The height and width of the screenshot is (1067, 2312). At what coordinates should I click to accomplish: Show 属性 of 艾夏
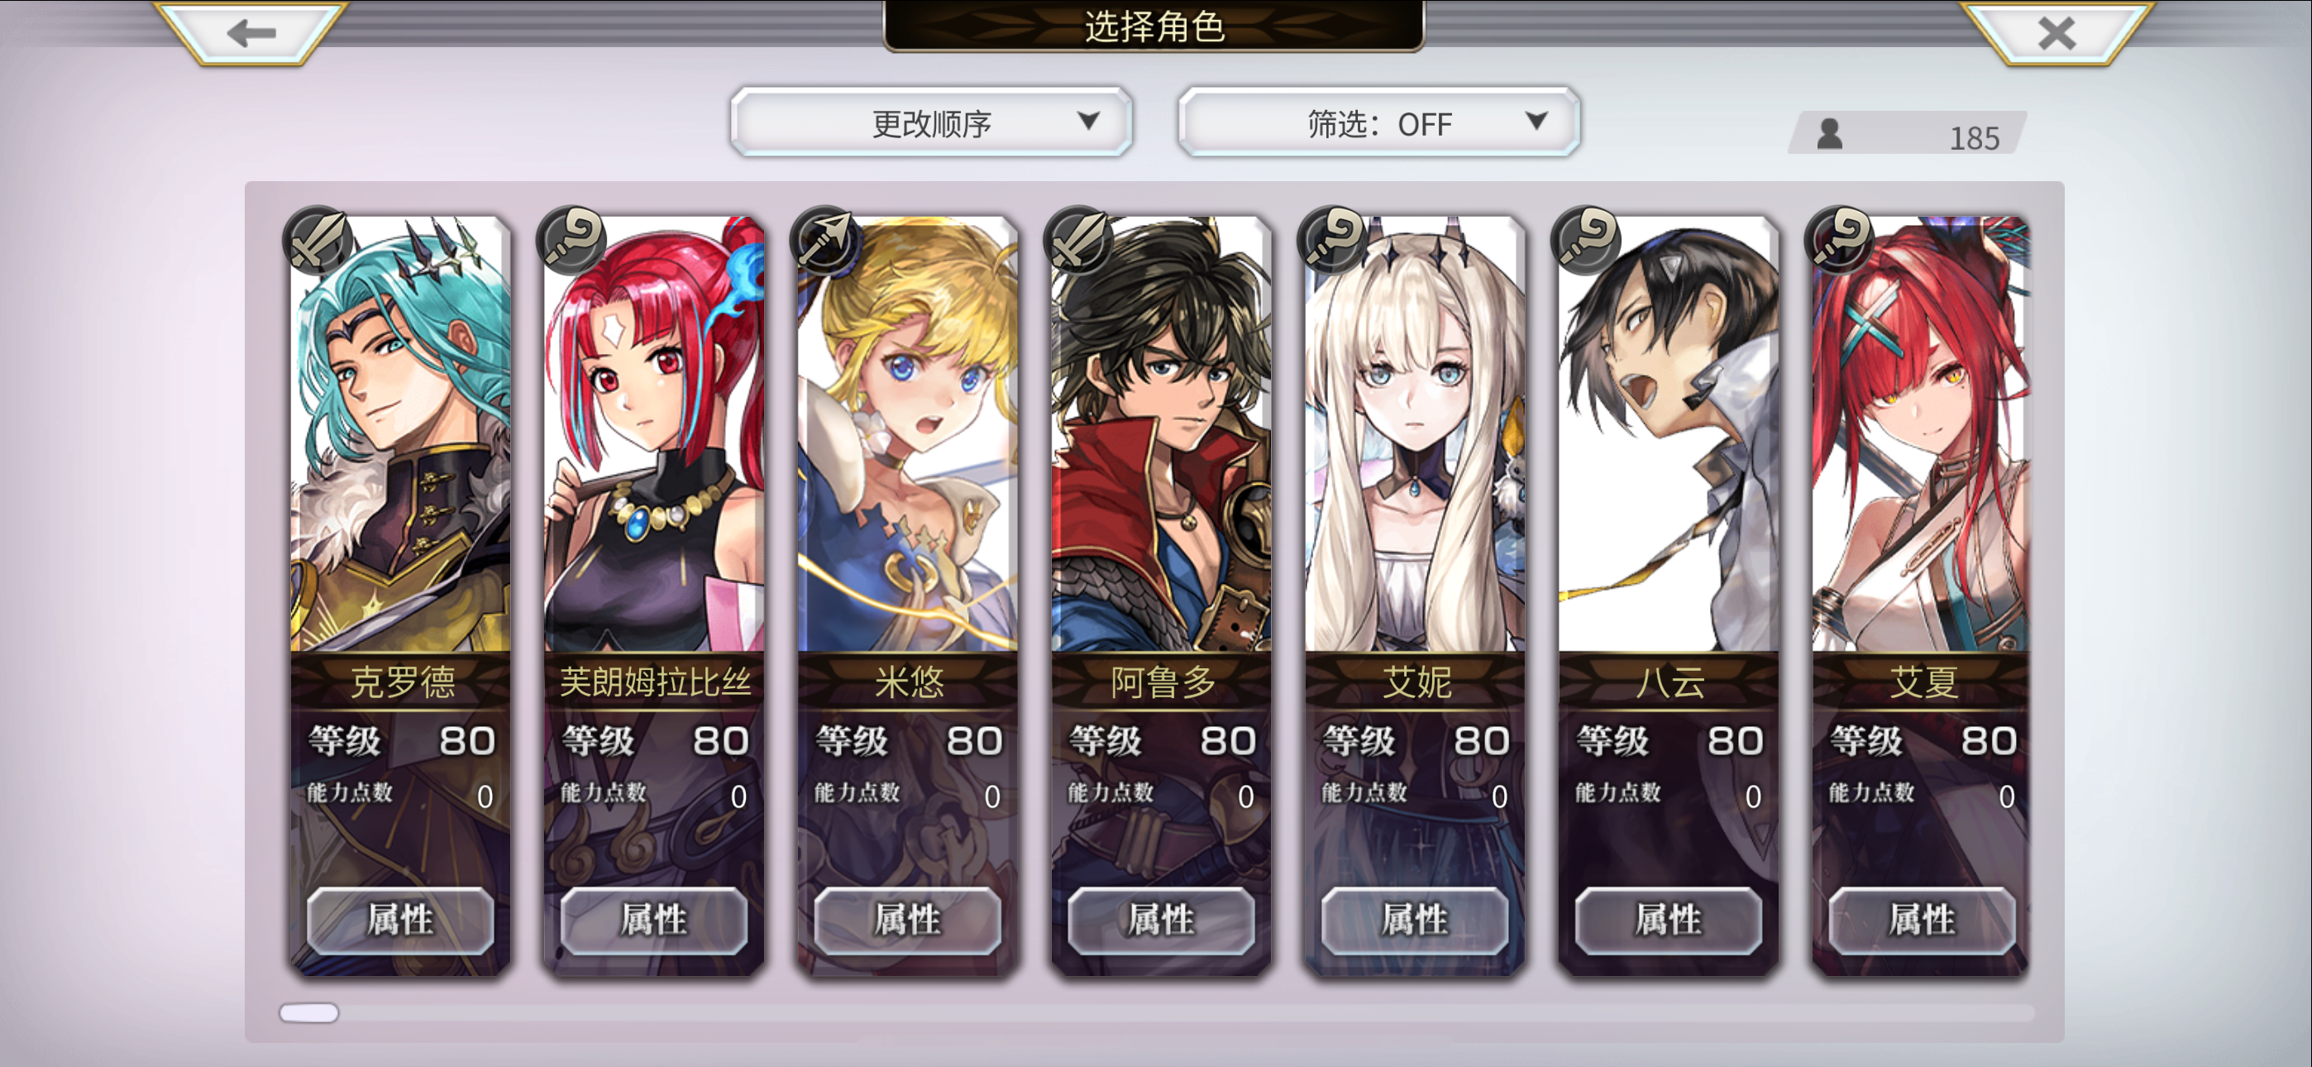pos(1922,920)
